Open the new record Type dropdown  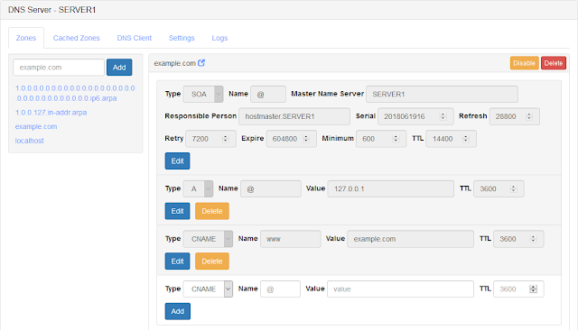pyautogui.click(x=208, y=289)
